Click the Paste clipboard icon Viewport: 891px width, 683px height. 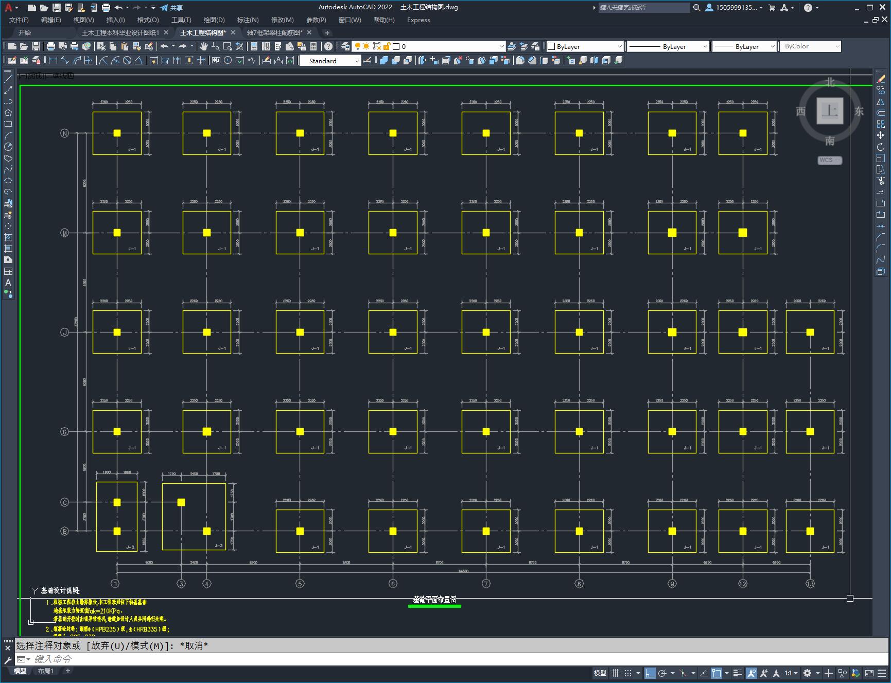[x=125, y=46]
